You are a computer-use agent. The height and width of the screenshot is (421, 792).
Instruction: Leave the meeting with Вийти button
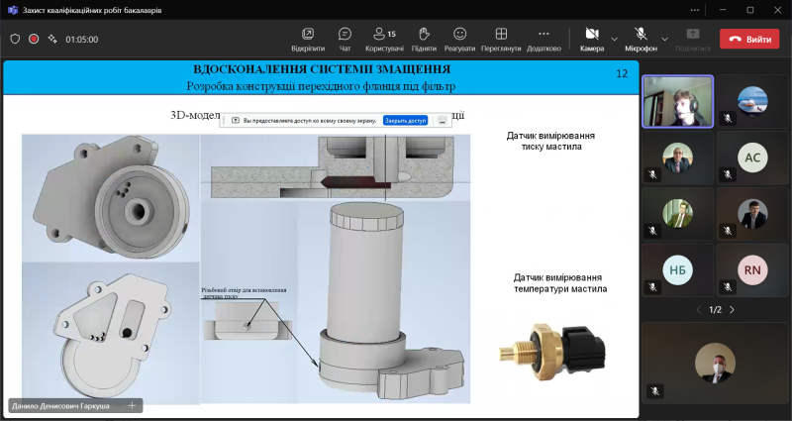(748, 39)
